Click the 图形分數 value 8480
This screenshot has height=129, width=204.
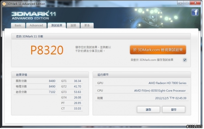pos(52,81)
